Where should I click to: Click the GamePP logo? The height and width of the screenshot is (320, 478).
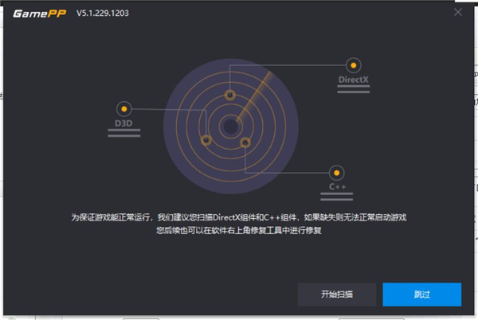[37, 14]
